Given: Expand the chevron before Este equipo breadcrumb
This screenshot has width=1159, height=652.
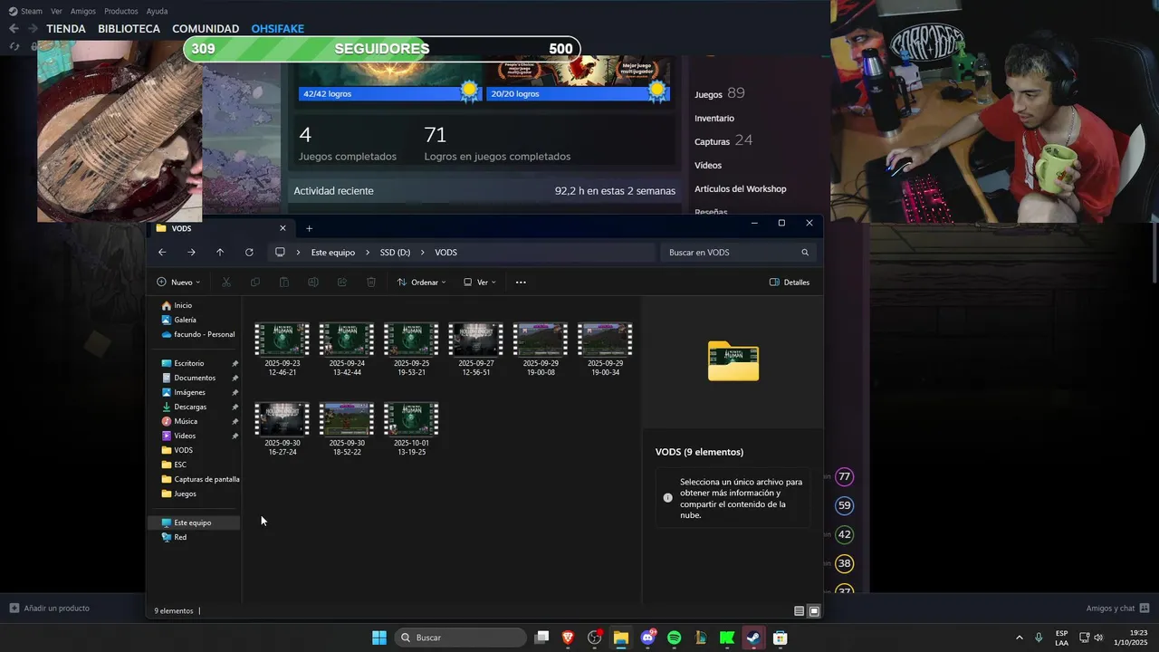Looking at the screenshot, I should (x=298, y=253).
